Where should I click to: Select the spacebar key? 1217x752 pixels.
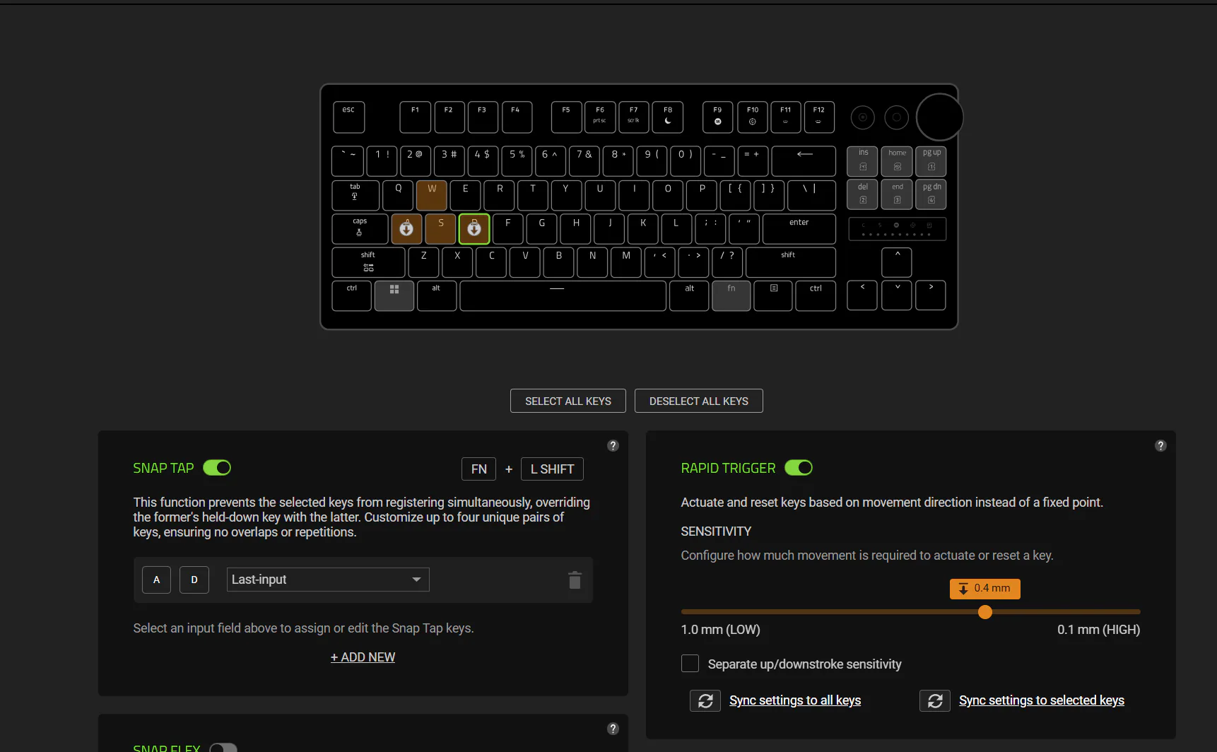pyautogui.click(x=563, y=295)
